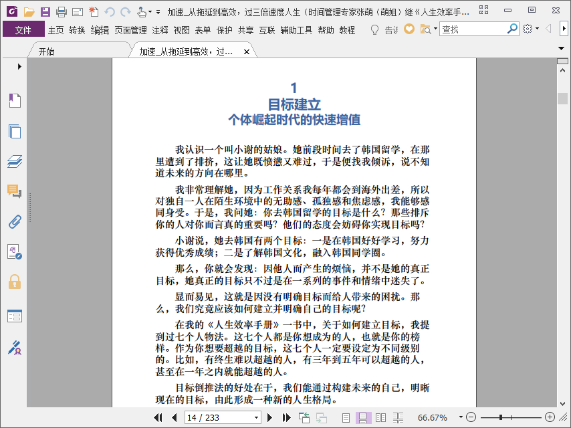Image resolution: width=571 pixels, height=428 pixels.
Task: Open the Comments panel
Action: [x=15, y=191]
